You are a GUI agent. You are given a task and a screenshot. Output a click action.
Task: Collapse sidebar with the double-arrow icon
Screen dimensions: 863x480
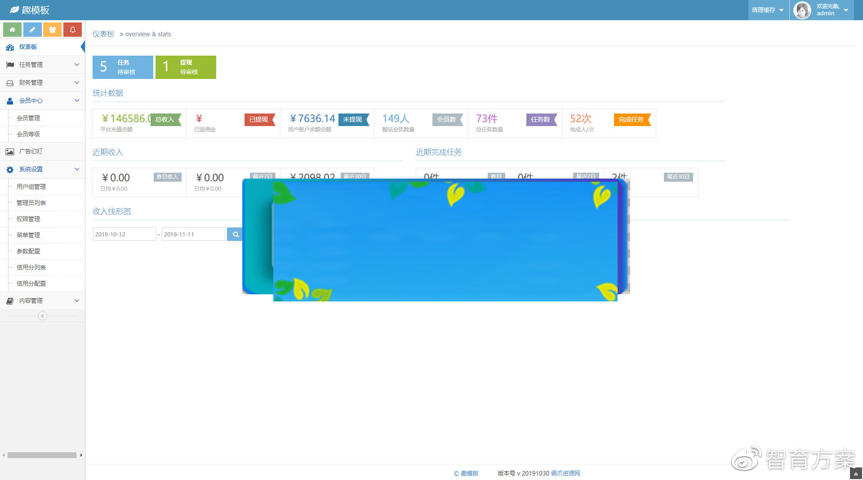coord(42,316)
